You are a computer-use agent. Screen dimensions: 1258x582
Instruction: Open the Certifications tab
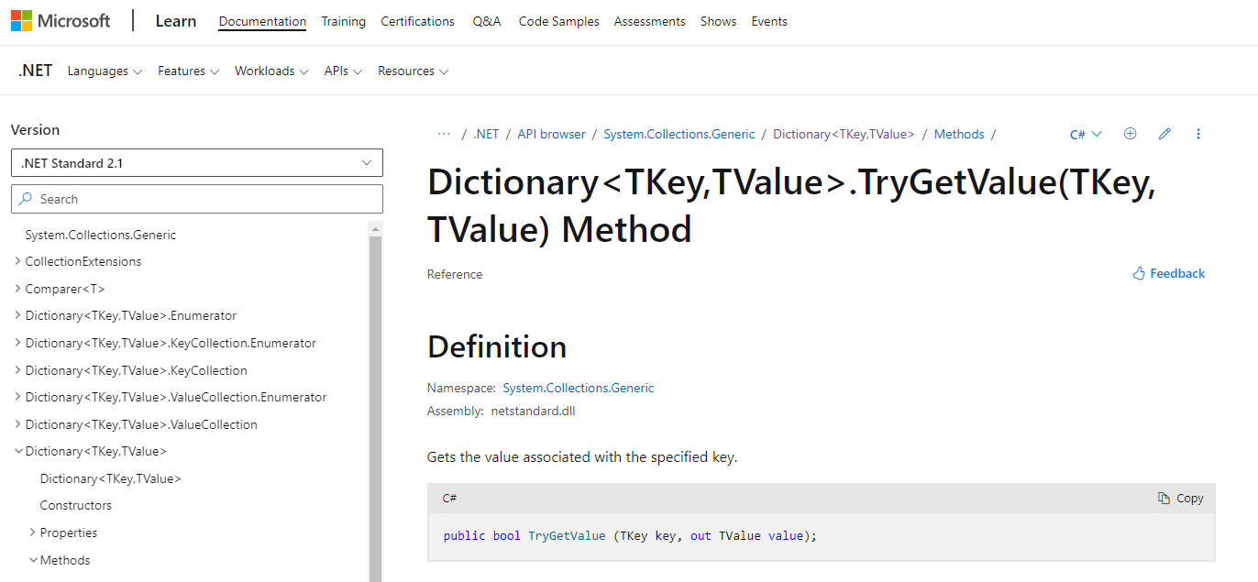(417, 21)
